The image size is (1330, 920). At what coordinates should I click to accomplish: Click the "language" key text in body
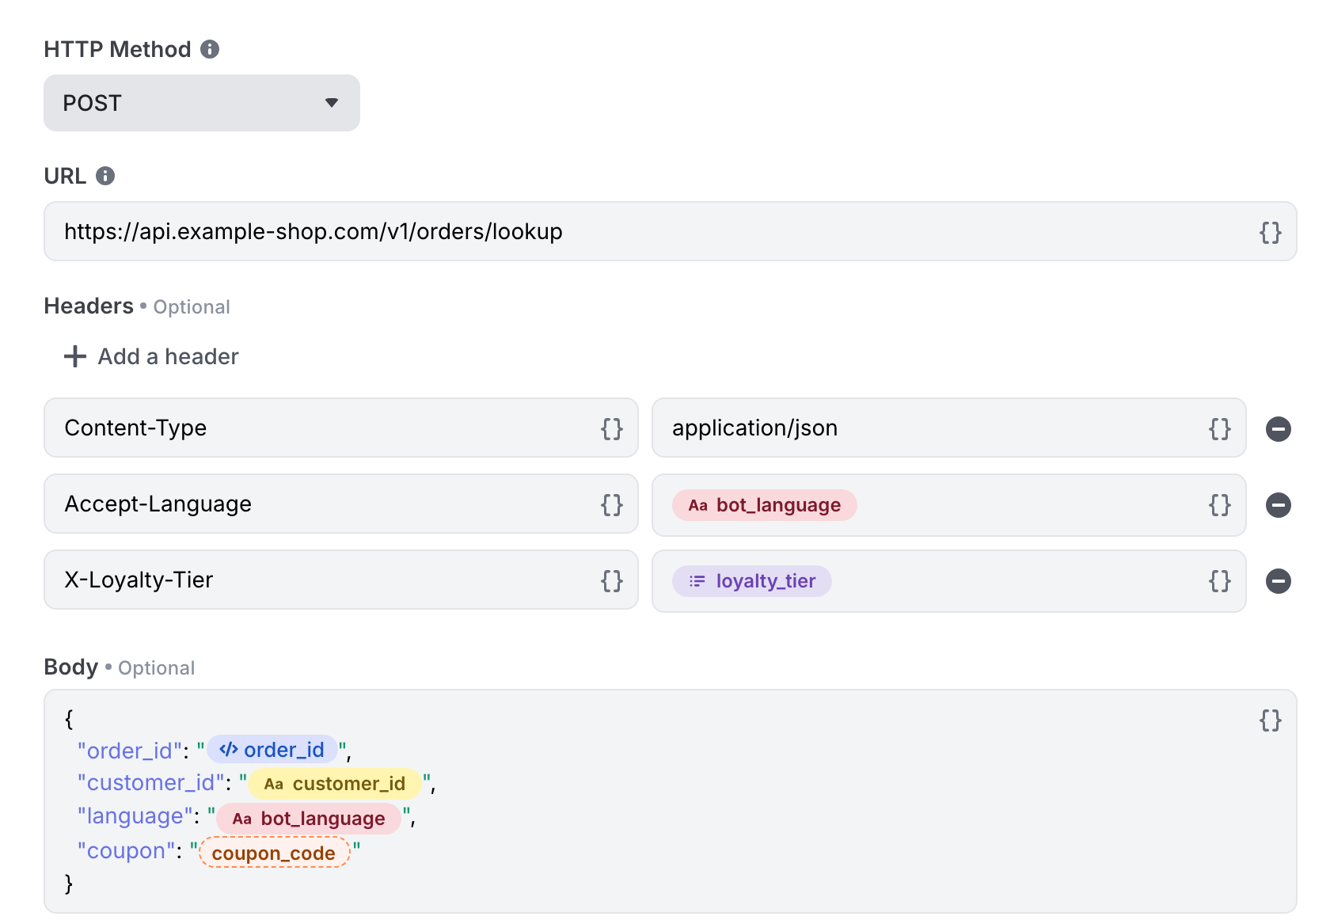click(135, 816)
